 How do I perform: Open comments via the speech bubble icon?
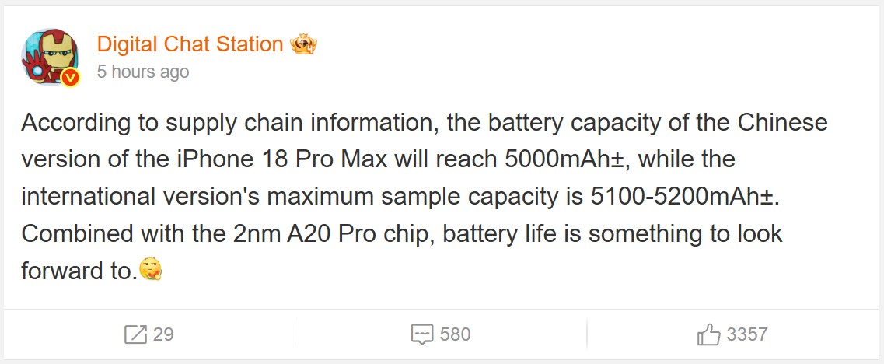pos(421,335)
